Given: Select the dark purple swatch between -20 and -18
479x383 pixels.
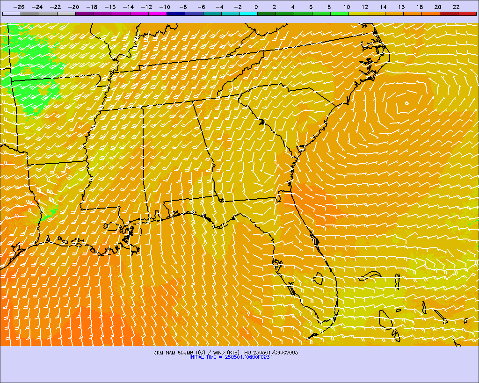Looking at the screenshot, I should 85,14.
